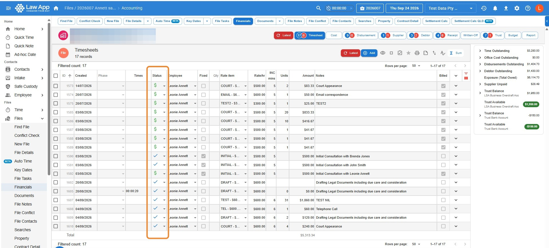This screenshot has height=248, width=549.
Task: Click the star favorite icon in Timesheets toolbar
Action: point(408,53)
